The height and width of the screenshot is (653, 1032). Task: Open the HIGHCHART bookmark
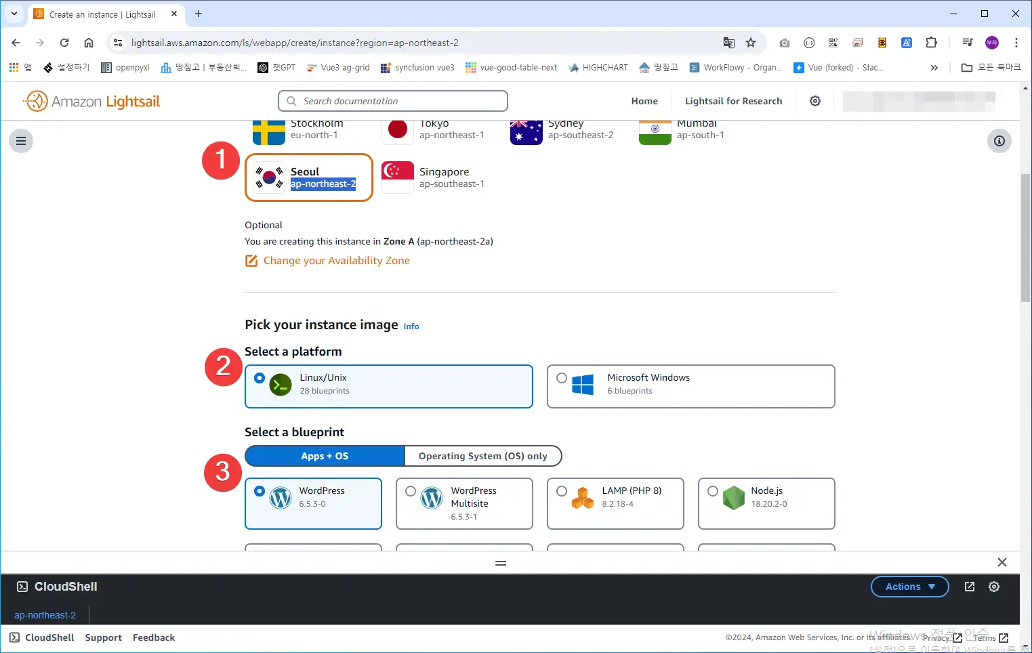pyautogui.click(x=598, y=68)
